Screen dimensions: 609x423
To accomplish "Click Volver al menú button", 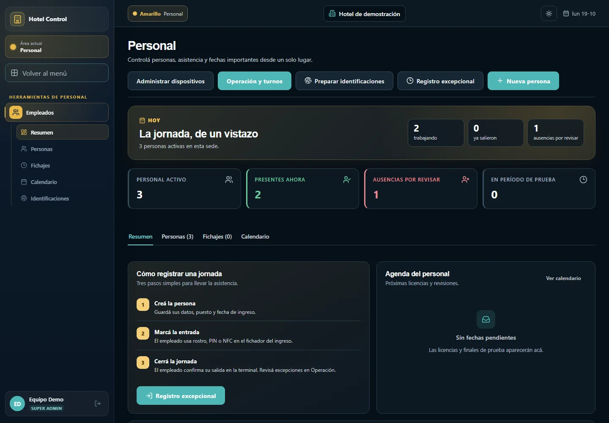I will point(57,73).
